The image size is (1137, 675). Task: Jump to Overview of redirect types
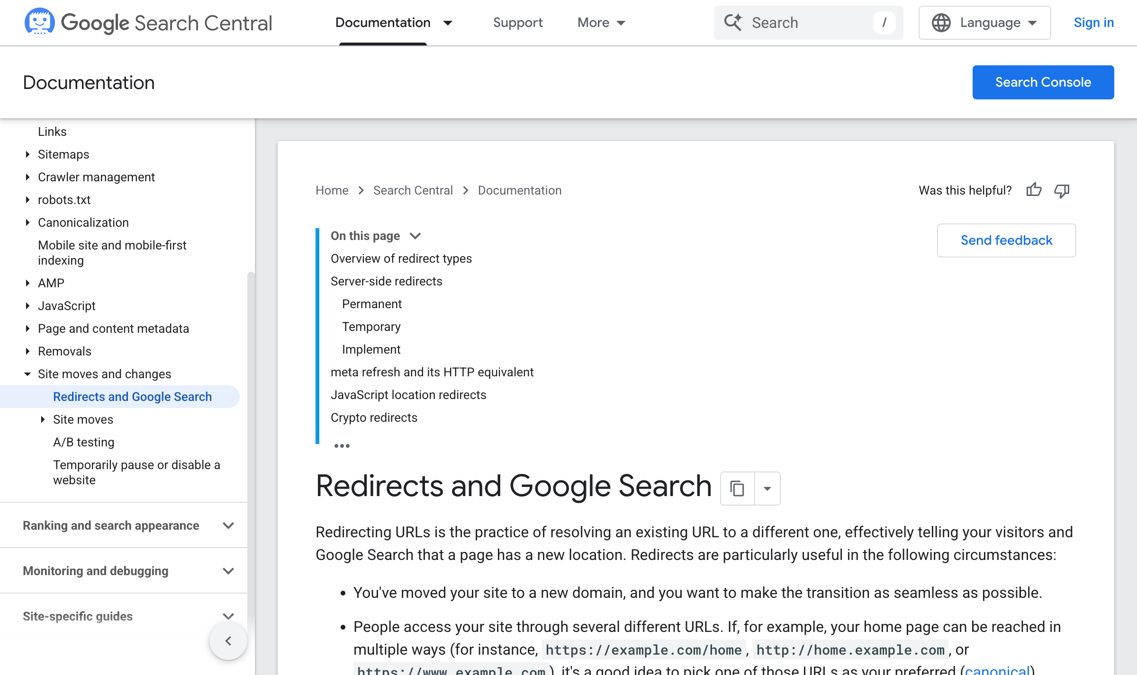coord(401,258)
